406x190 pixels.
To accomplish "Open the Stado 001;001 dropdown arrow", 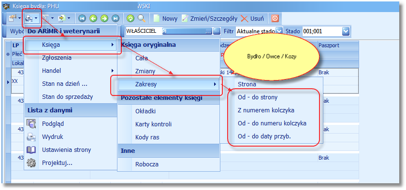I will tap(346, 31).
